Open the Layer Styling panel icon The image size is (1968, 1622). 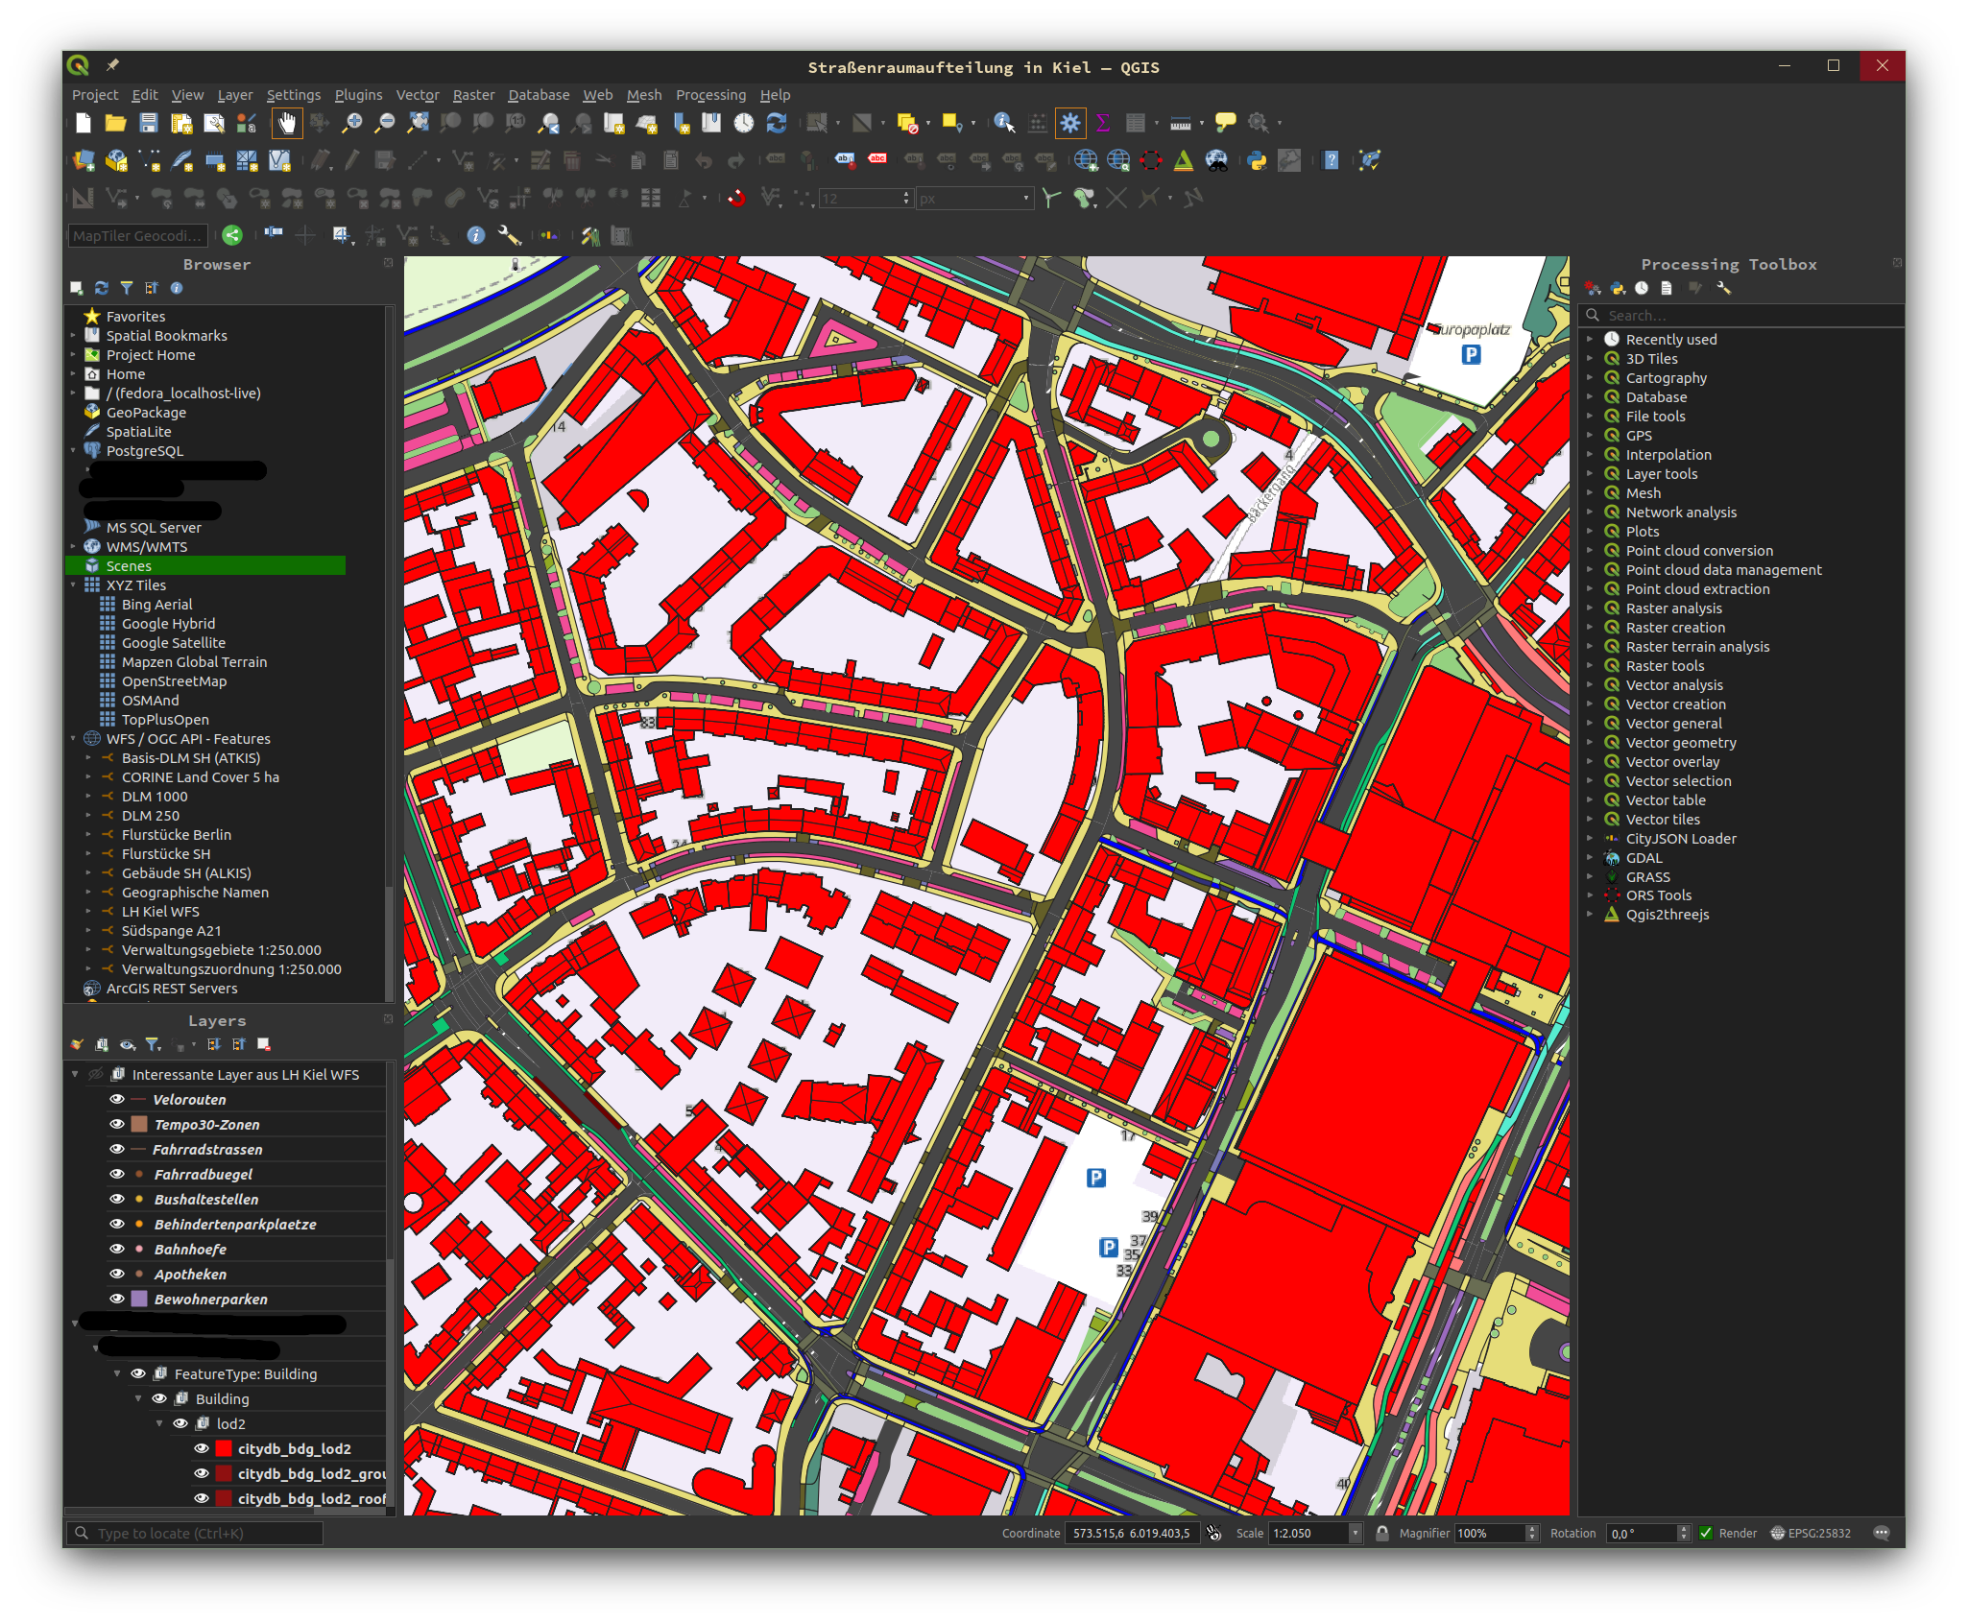pyautogui.click(x=77, y=1044)
